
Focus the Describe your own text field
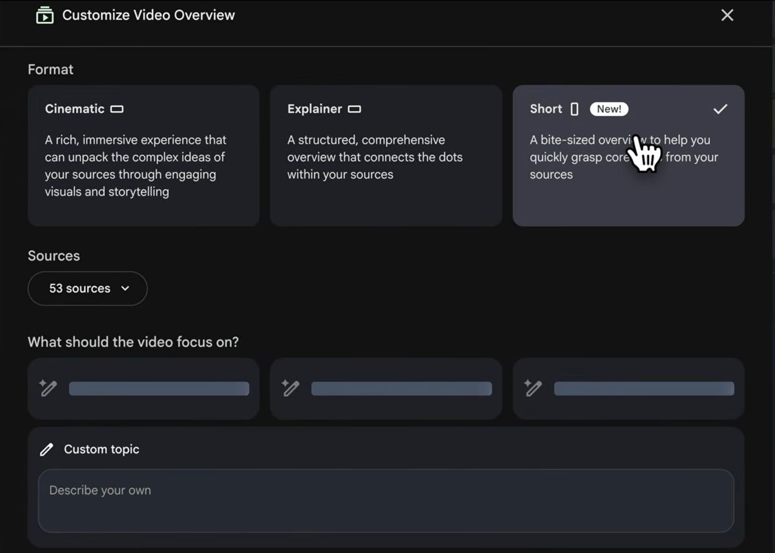[386, 501]
